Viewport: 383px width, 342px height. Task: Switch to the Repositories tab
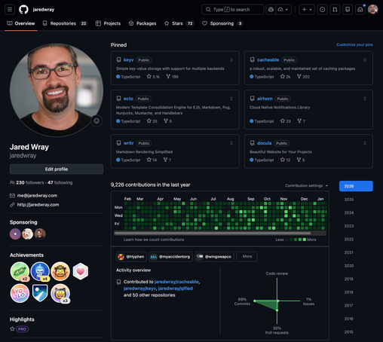[x=65, y=23]
